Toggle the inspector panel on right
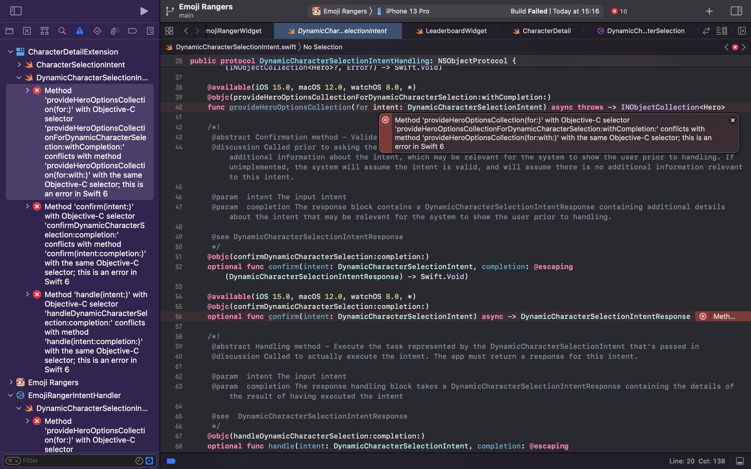This screenshot has height=469, width=751. pos(736,11)
